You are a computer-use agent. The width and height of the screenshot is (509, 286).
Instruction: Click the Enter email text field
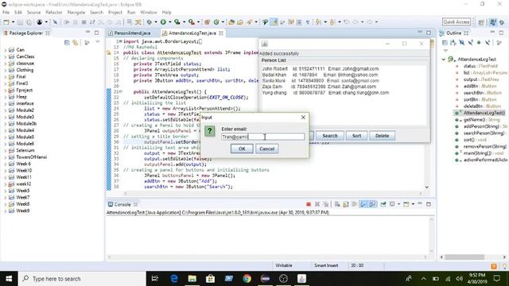click(x=263, y=137)
